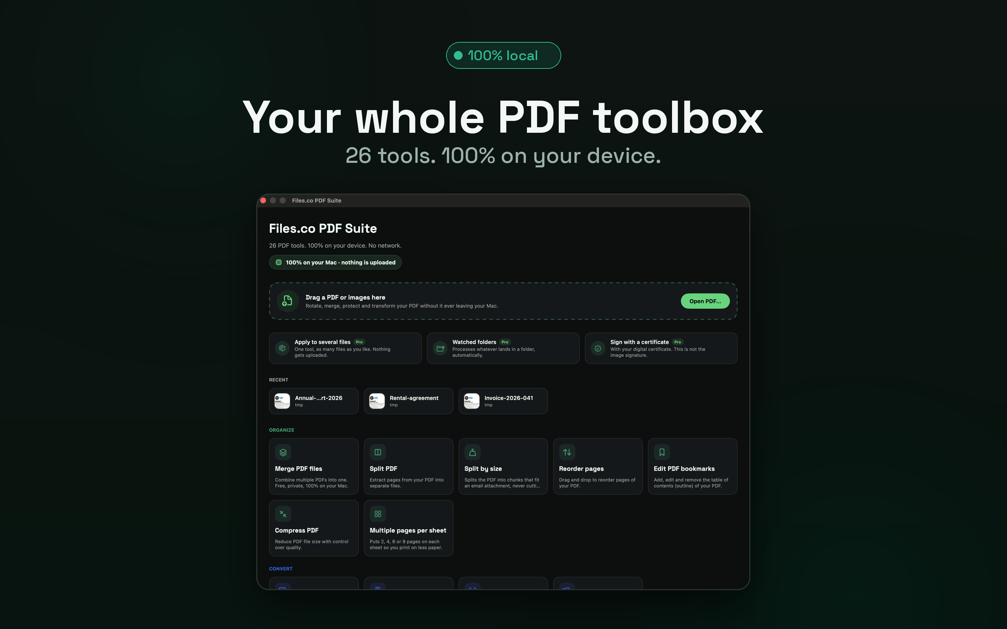The width and height of the screenshot is (1007, 629).
Task: Click the Reorder pages arrows icon
Action: click(567, 452)
